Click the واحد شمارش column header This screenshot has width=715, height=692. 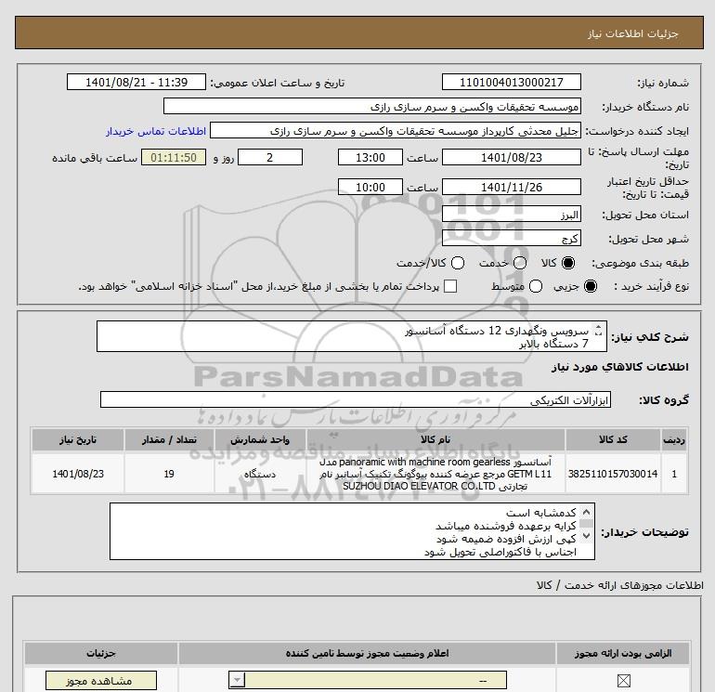point(260,439)
